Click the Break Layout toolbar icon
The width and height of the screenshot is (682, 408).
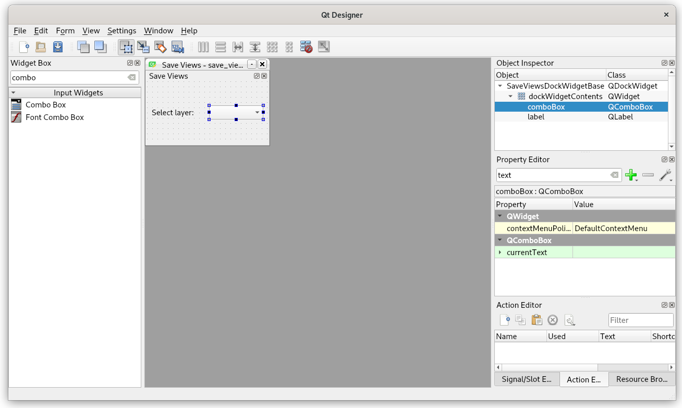[x=307, y=47]
